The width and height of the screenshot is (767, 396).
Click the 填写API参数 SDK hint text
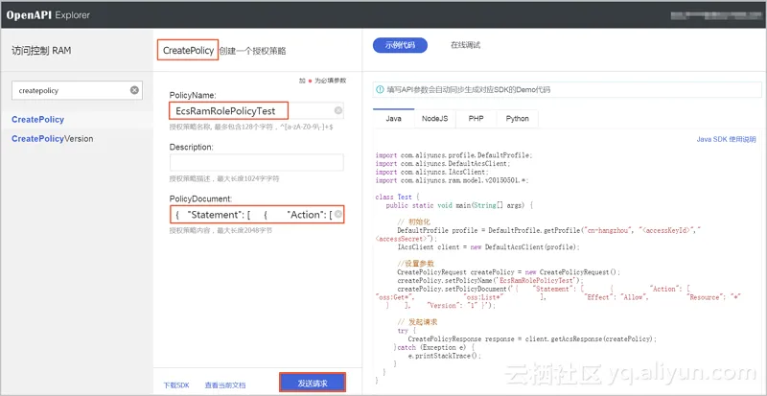pyautogui.click(x=469, y=89)
